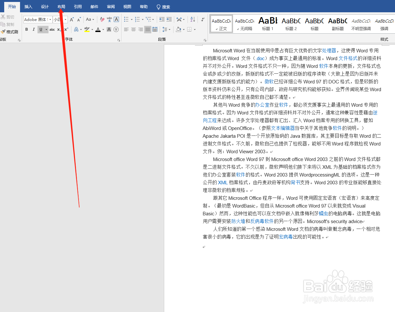Image resolution: width=395 pixels, height=312 pixels.
Task: Center align the text
Action: [133, 30]
